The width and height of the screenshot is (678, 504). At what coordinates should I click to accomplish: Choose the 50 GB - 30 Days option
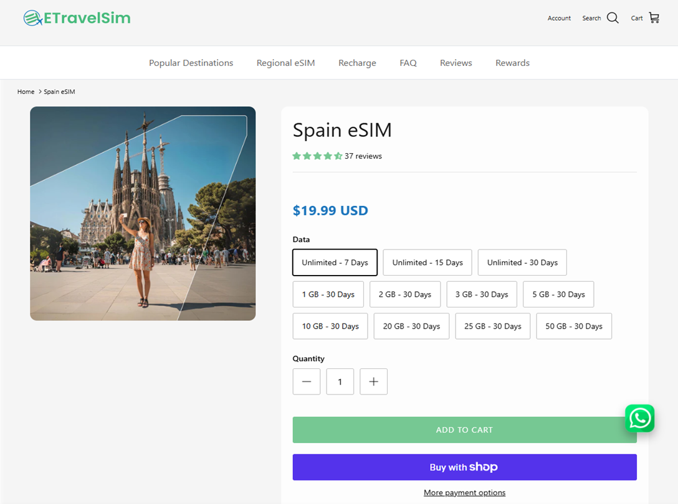(573, 325)
